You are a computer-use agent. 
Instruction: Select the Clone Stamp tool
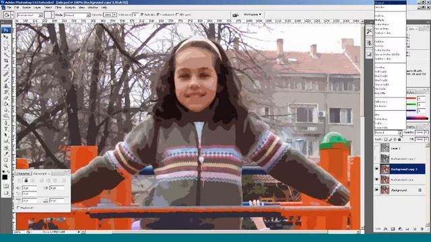(x=6, y=85)
